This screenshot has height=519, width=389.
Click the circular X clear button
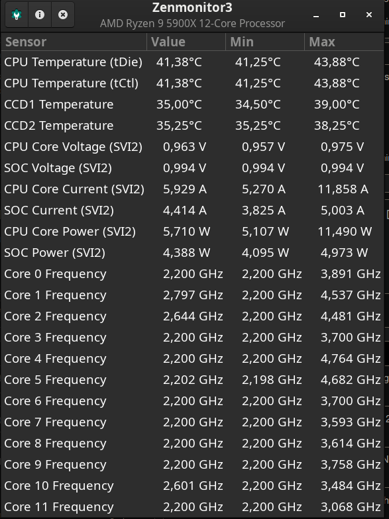click(x=62, y=15)
